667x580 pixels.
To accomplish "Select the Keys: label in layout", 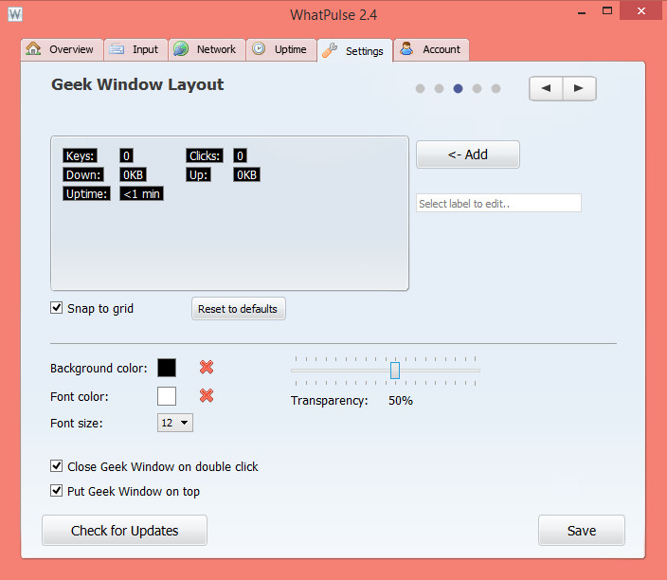I will pyautogui.click(x=80, y=155).
